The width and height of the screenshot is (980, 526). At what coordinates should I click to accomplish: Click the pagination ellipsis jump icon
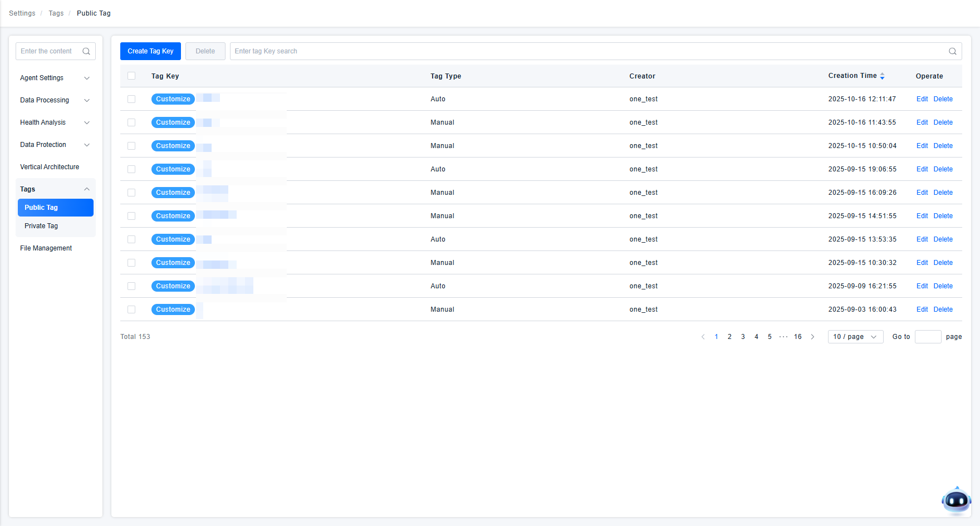point(783,337)
